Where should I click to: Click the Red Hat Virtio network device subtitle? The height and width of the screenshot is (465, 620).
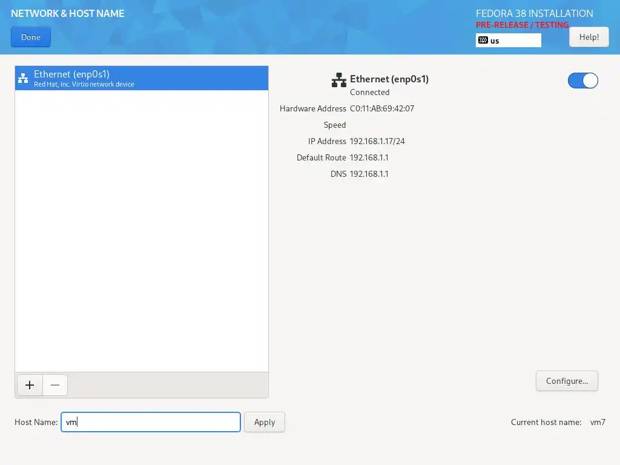click(x=84, y=84)
